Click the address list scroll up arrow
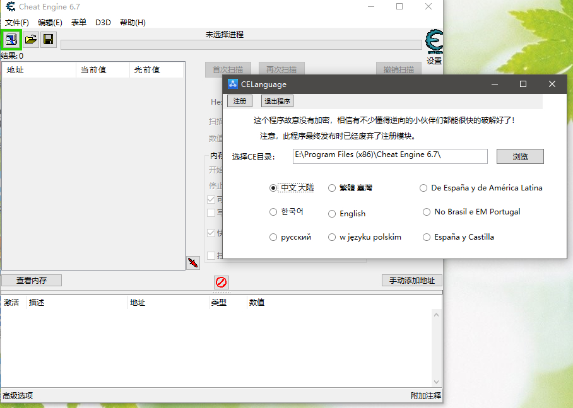 (x=436, y=315)
